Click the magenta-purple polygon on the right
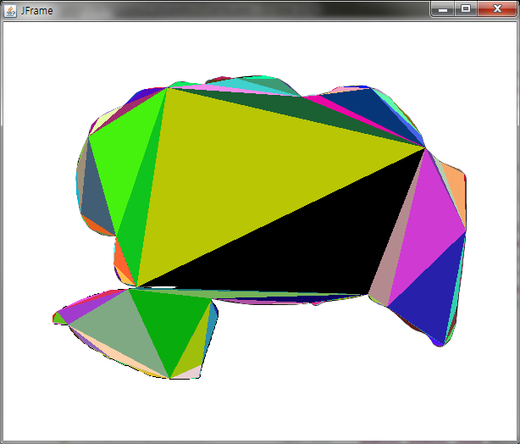Image resolution: width=520 pixels, height=444 pixels. click(428, 229)
